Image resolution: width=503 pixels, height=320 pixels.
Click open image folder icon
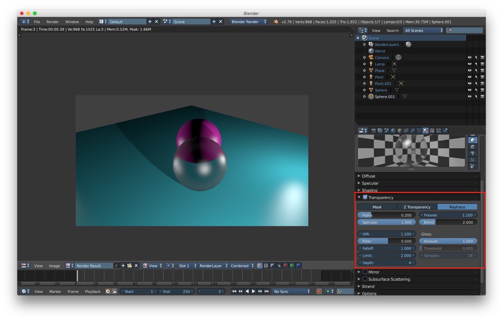coord(130,265)
